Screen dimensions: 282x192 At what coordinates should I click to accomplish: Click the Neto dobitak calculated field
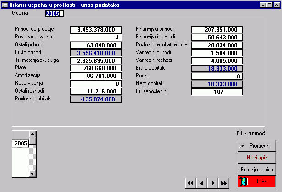[217, 84]
